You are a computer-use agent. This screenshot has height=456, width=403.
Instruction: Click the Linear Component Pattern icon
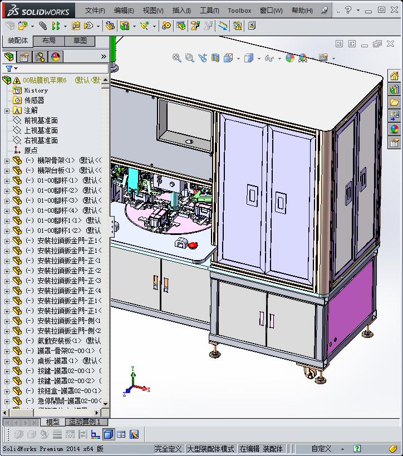click(56, 26)
